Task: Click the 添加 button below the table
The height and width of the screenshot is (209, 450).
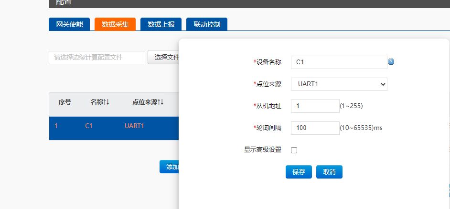Action: coord(170,167)
